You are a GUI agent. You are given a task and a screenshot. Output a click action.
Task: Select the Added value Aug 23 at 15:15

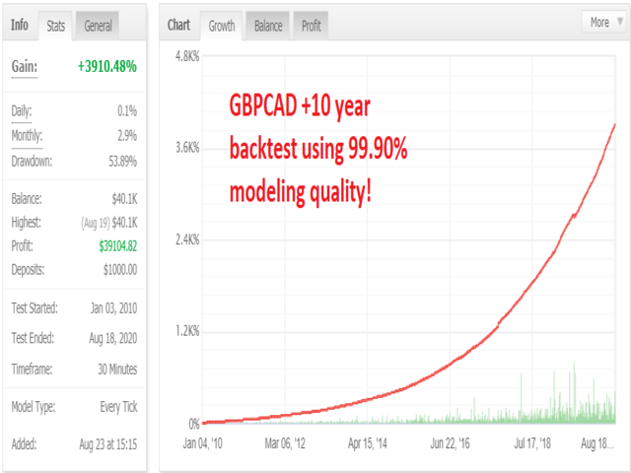(x=107, y=444)
